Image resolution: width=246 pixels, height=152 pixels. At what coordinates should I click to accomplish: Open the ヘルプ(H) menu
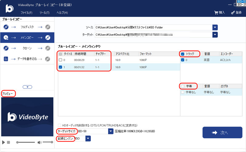pos(62,13)
